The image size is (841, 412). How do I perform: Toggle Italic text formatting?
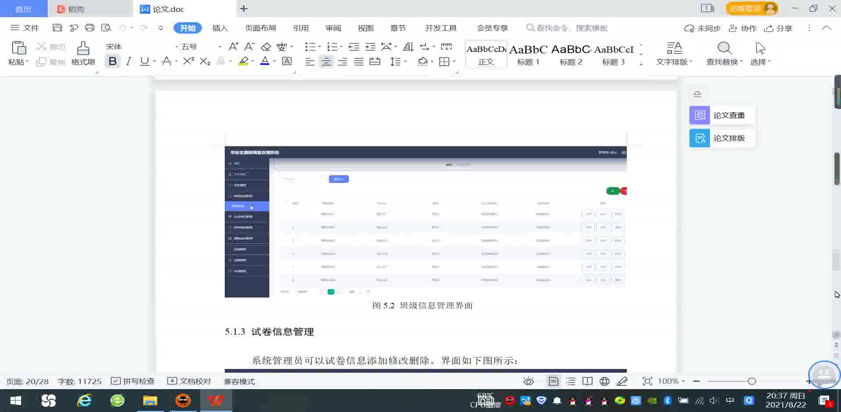click(129, 61)
